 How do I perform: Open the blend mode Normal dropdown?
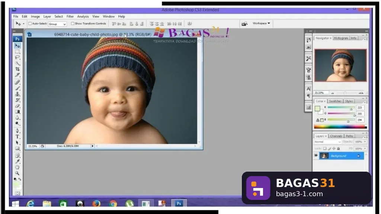coord(327,142)
